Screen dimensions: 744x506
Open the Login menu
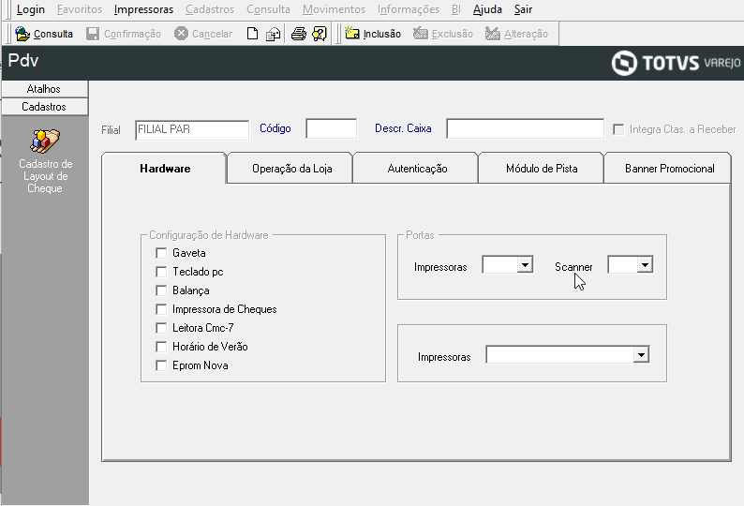[x=30, y=9]
